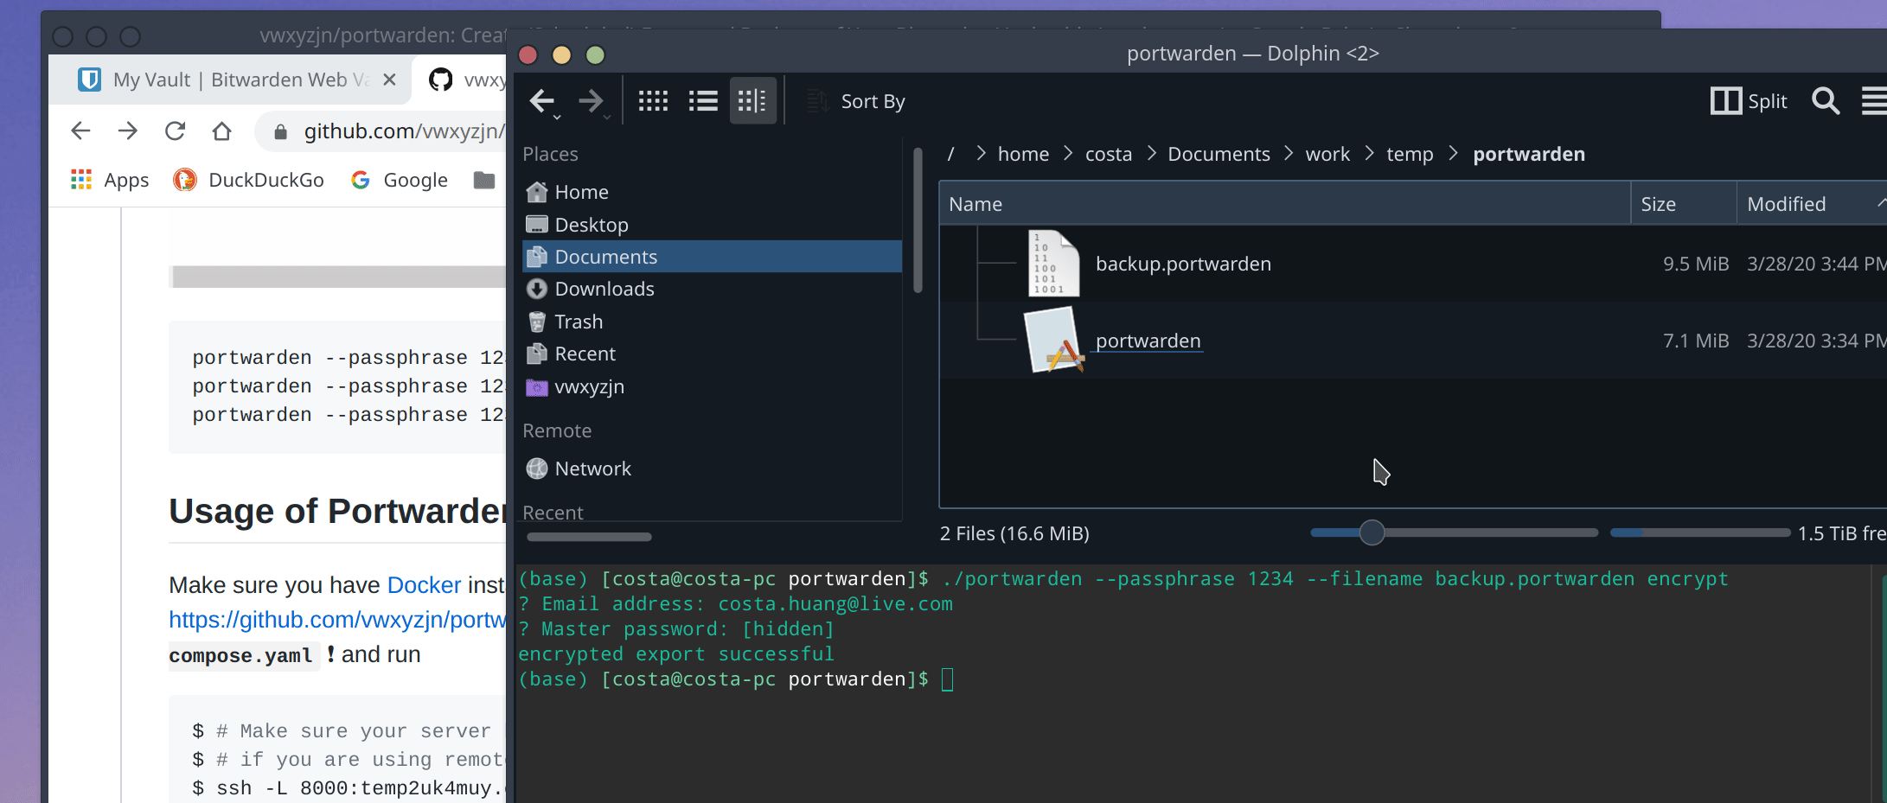1887x803 pixels.
Task: Click the Downloads arrow icon in Places
Action: coord(537,289)
